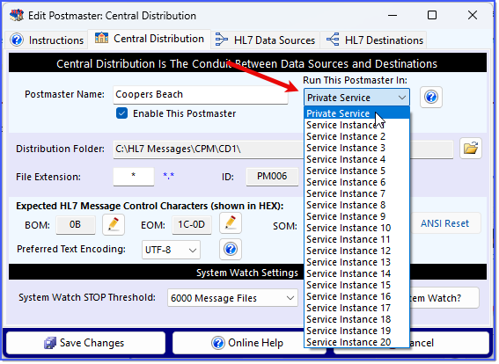Click the Distribution Folder path field
The height and width of the screenshot is (364, 499).
(209, 149)
